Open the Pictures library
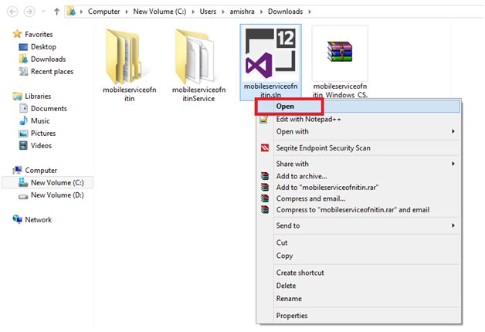The height and width of the screenshot is (332, 485). (x=43, y=134)
